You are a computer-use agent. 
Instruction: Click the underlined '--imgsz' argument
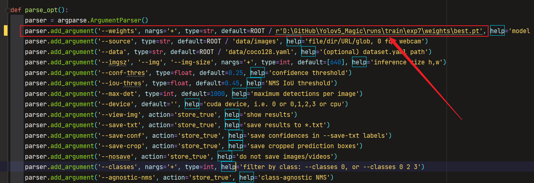(x=118, y=62)
